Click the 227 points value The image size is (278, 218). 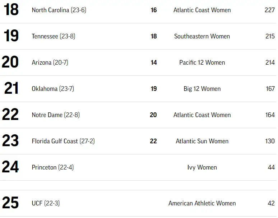(269, 10)
